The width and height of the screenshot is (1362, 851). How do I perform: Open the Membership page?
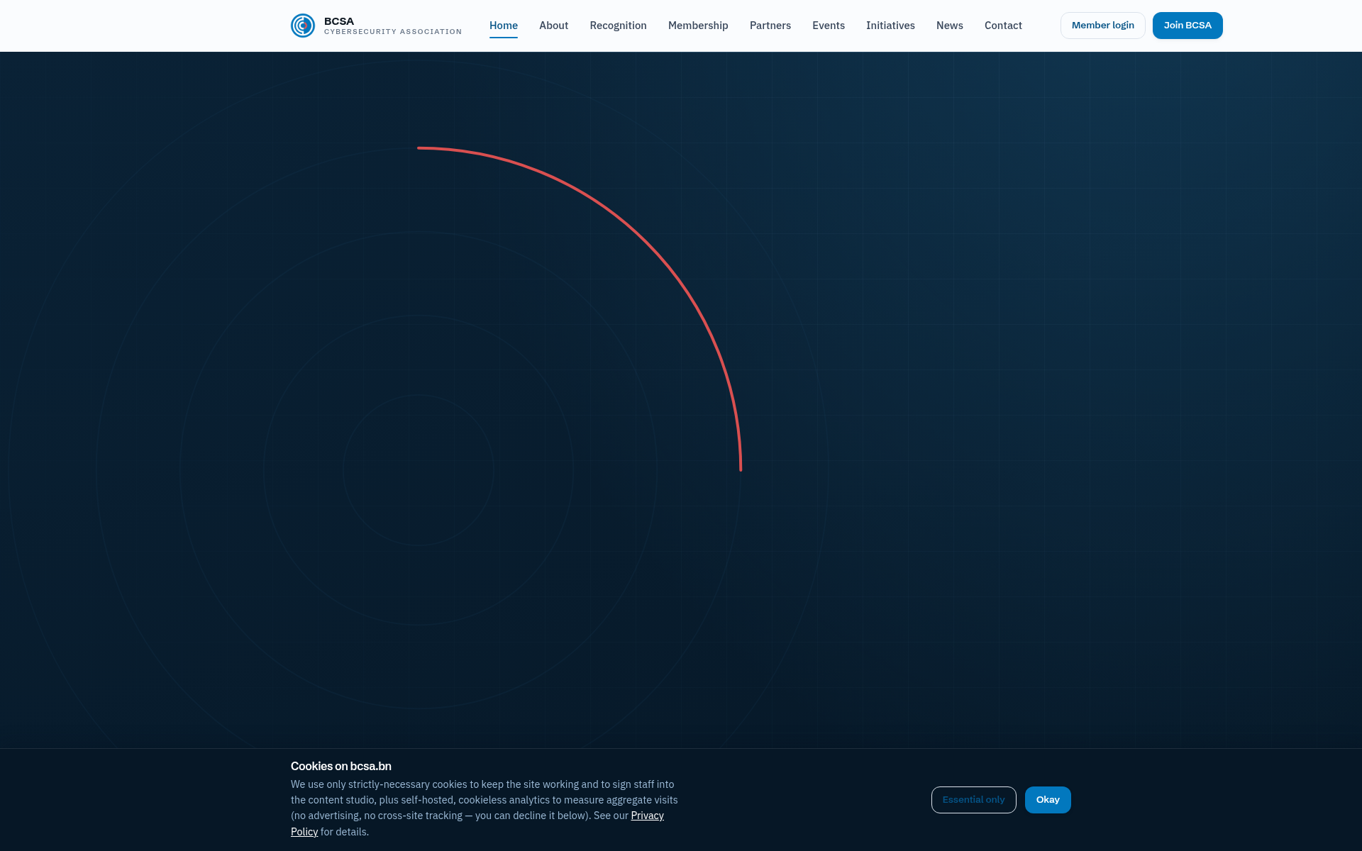698,26
